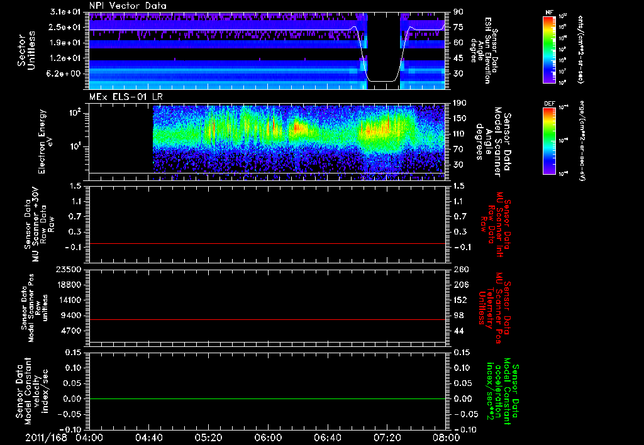This screenshot has height=445, width=644.
Task: Click the 'Model Scanner Pos Raw unitless' axis title
Action: (34, 308)
